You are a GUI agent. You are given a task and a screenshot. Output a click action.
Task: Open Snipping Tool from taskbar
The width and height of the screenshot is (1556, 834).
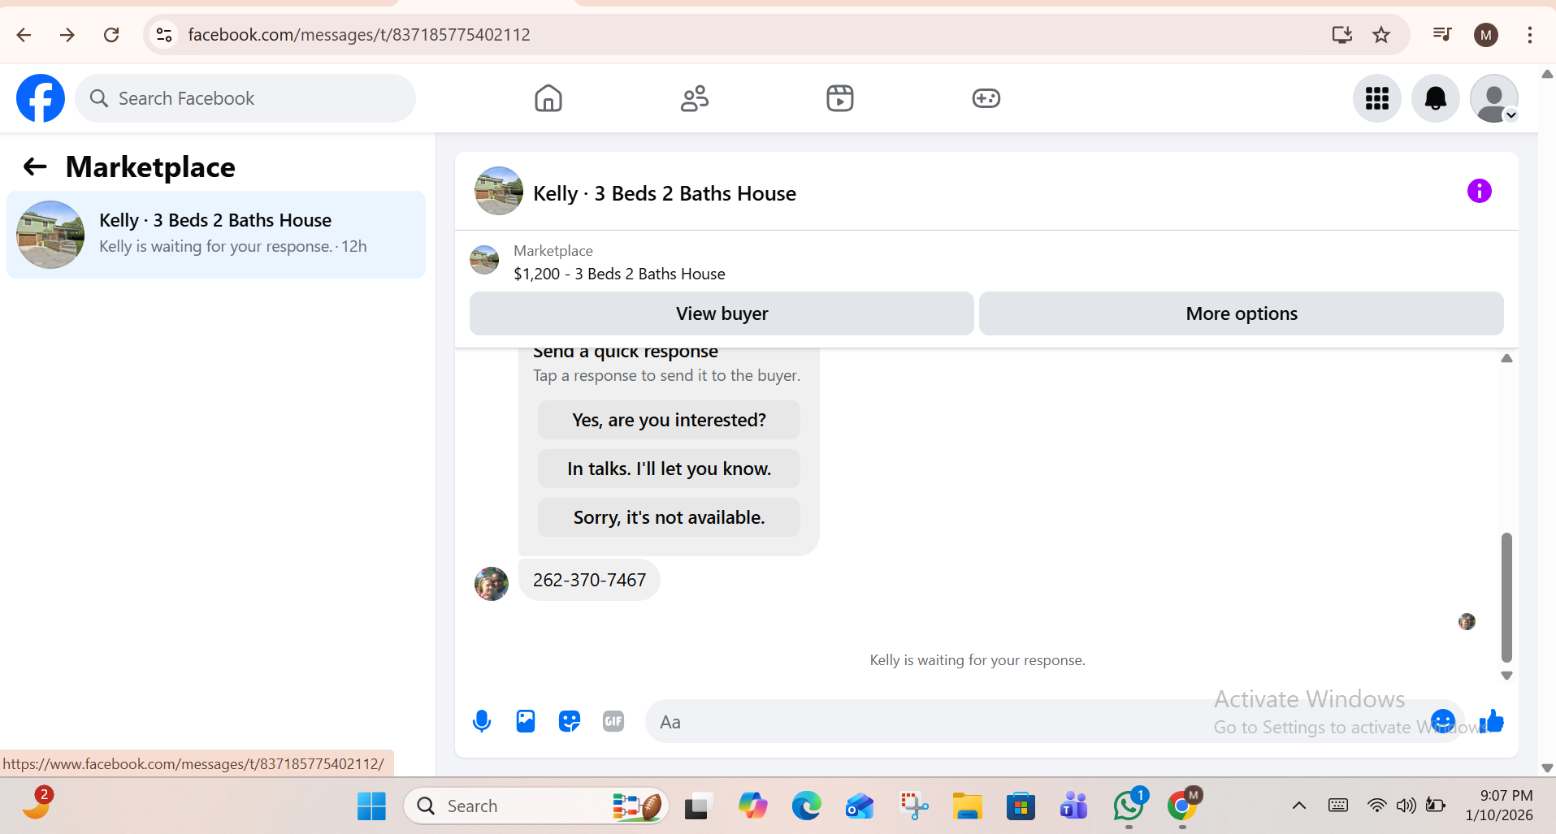pyautogui.click(x=914, y=806)
